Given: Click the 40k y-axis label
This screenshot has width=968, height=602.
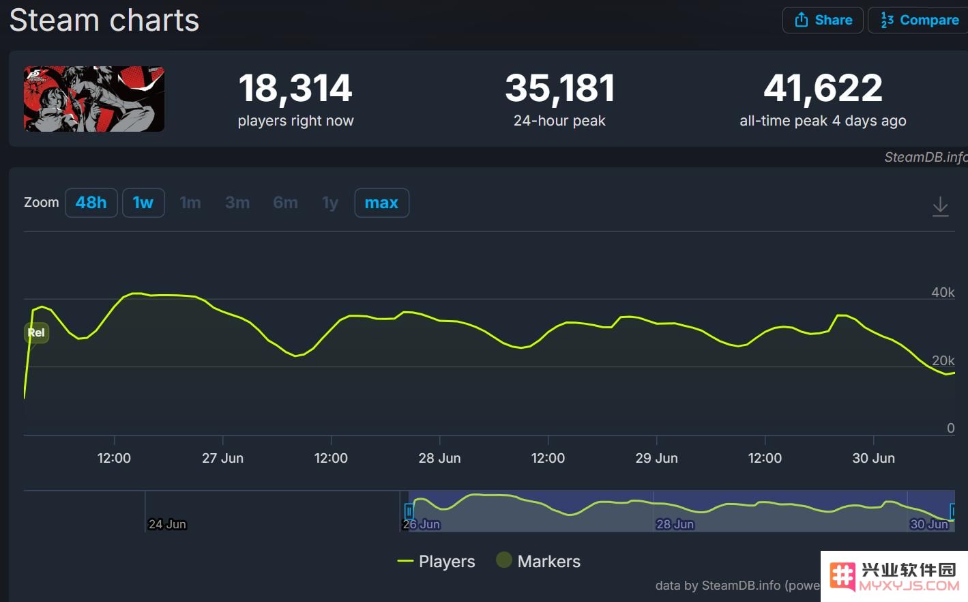Looking at the screenshot, I should click(943, 292).
